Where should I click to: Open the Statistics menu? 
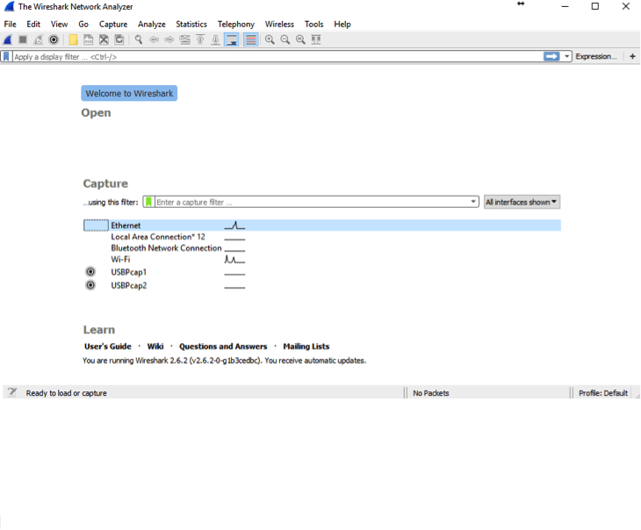pos(191,25)
